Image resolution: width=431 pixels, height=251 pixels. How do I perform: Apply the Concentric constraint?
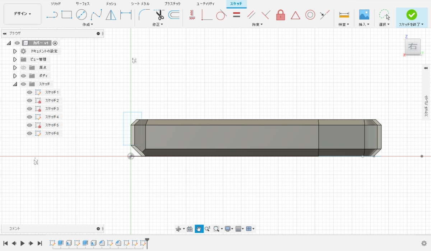click(x=310, y=15)
